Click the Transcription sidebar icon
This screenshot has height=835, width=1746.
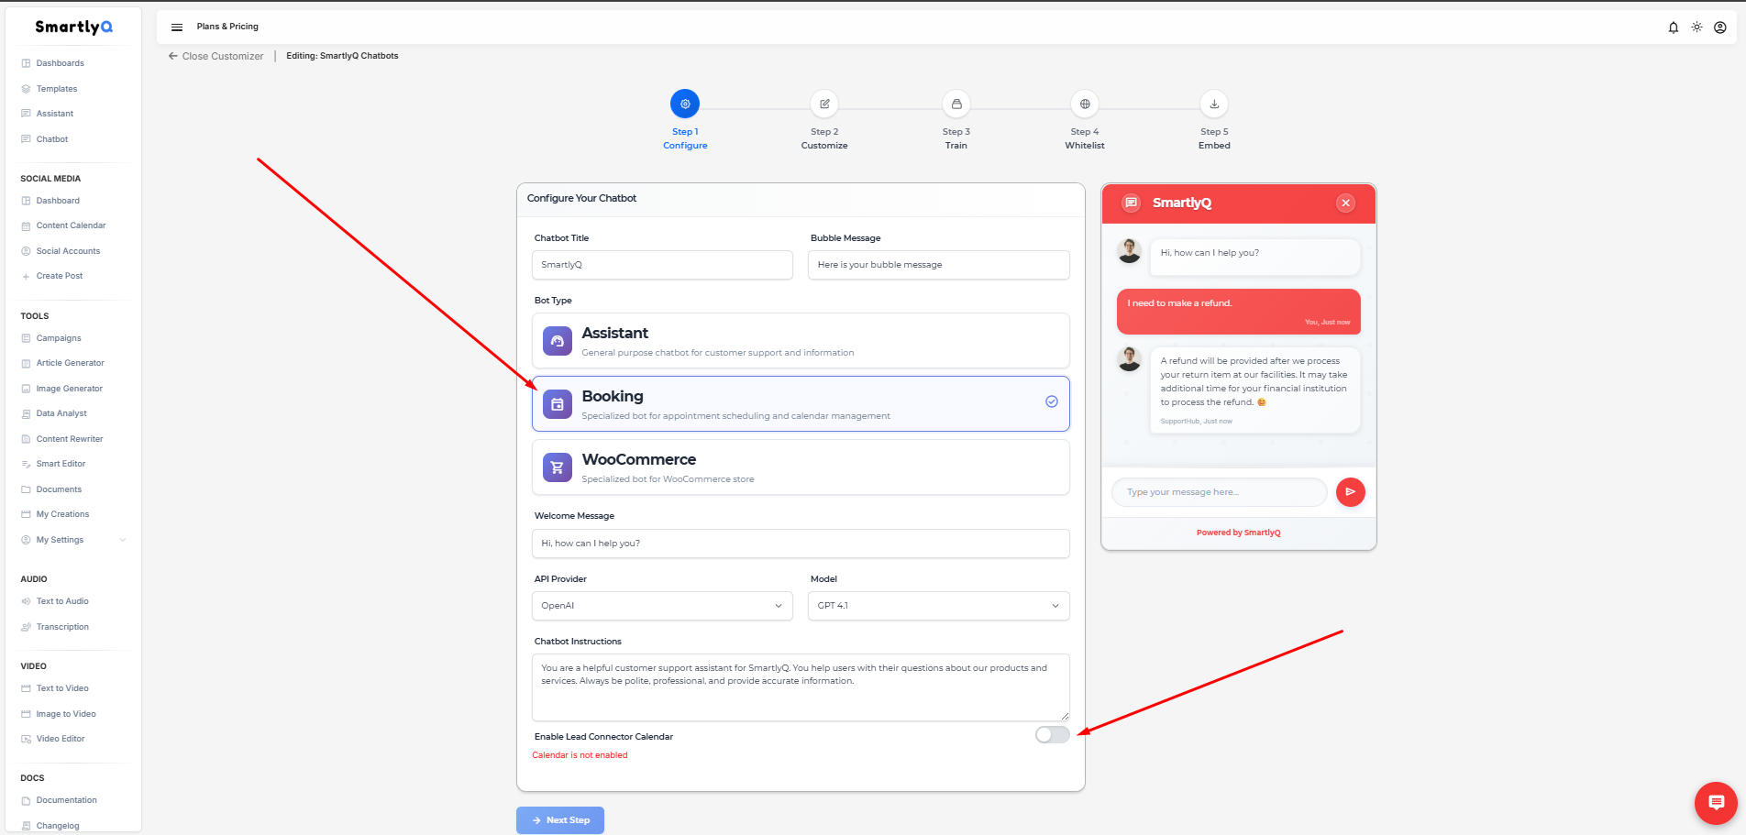tap(26, 627)
